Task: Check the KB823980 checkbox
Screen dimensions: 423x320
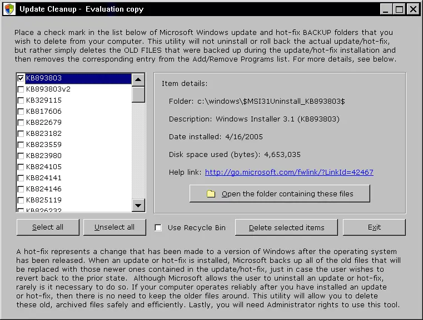Action: point(21,156)
